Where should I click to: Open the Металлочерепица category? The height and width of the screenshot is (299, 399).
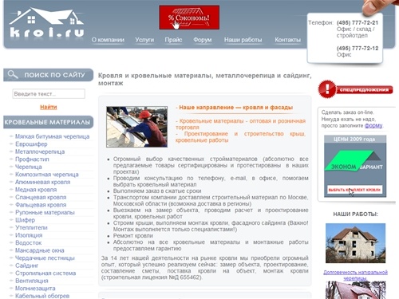40,151
